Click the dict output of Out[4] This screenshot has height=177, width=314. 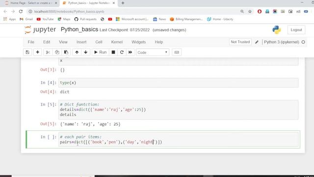(x=65, y=92)
